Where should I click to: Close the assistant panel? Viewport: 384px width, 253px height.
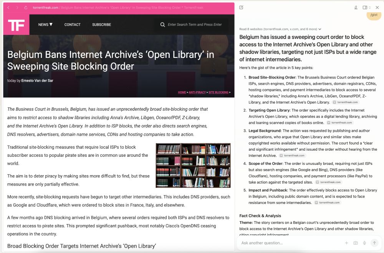[x=377, y=8]
